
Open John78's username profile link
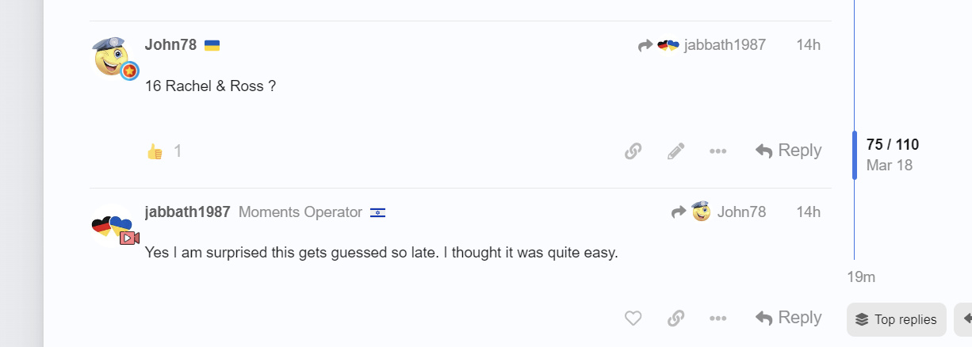click(x=170, y=45)
